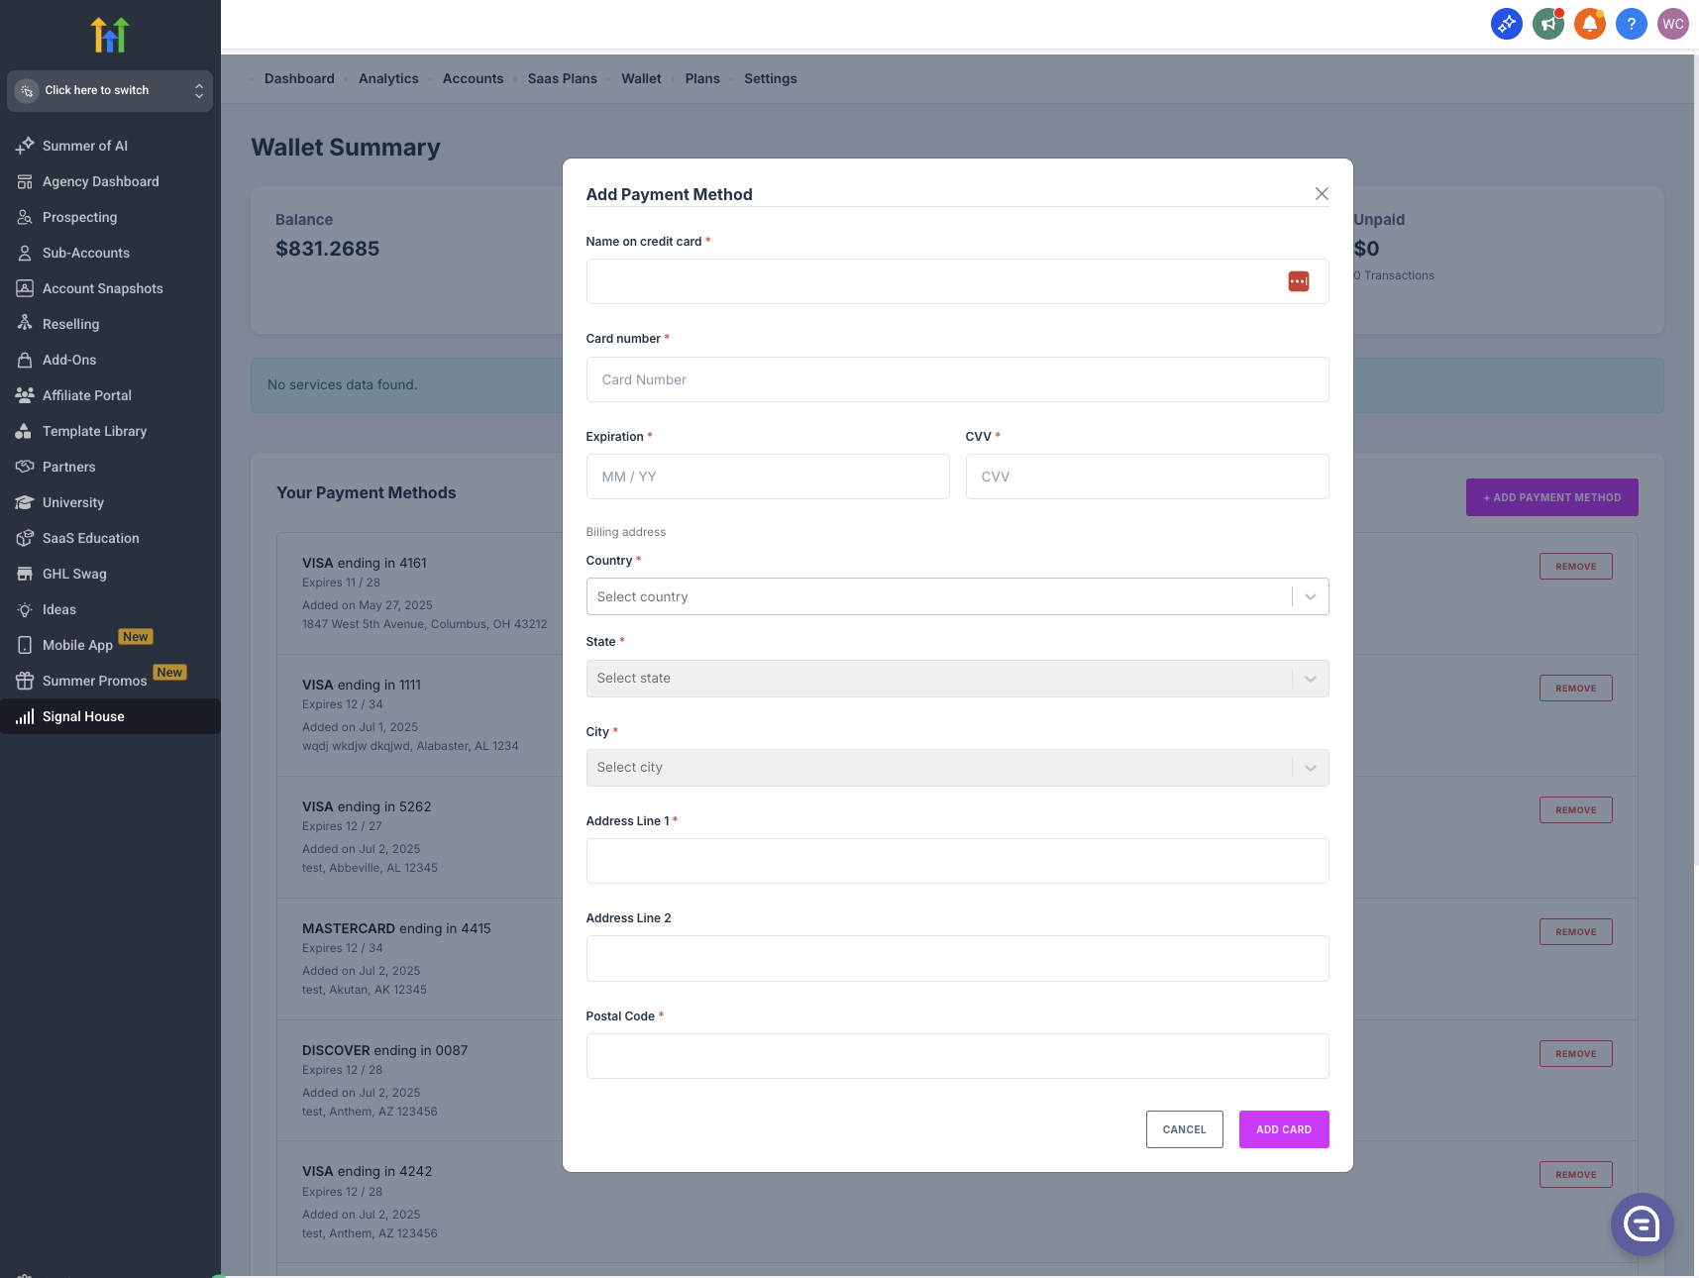The image size is (1699, 1278).
Task: Select the Saas Plans tab
Action: coord(563,79)
